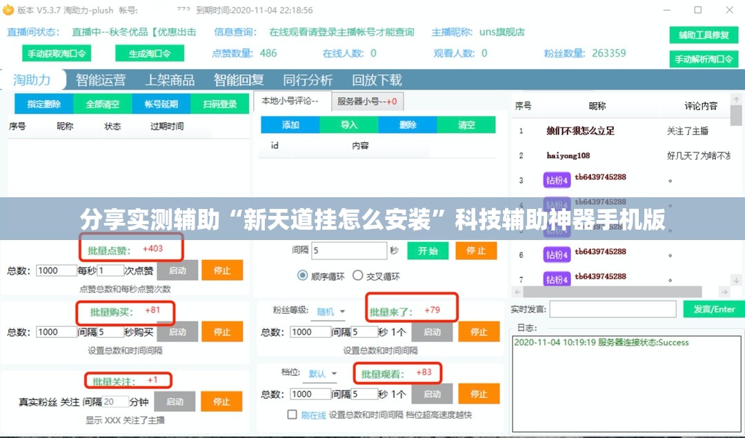Click the comment list scroll-down arrow
745x438 pixels.
(x=736, y=280)
